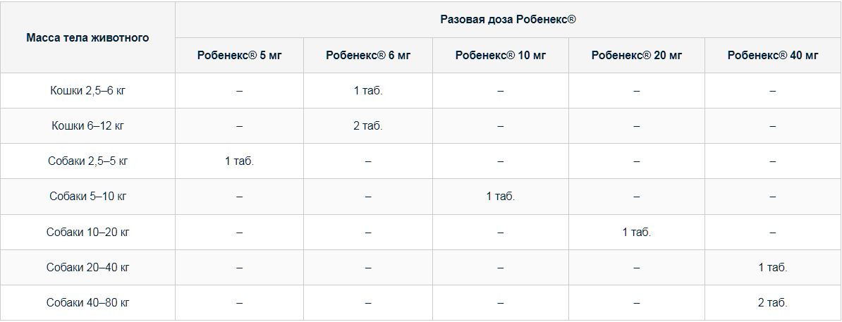The height and width of the screenshot is (322, 842).
Task: Click '1 таб.' in the Собаки 2,5–5 кг row
Action: click(240, 161)
